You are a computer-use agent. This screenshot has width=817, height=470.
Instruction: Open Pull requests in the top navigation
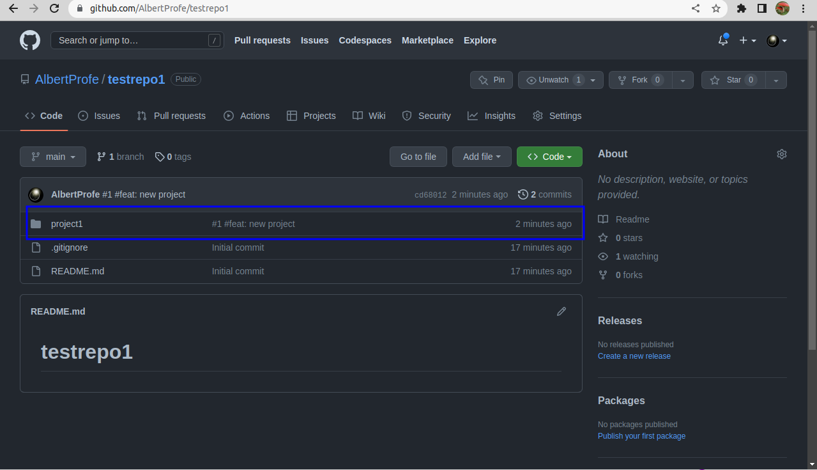tap(263, 40)
